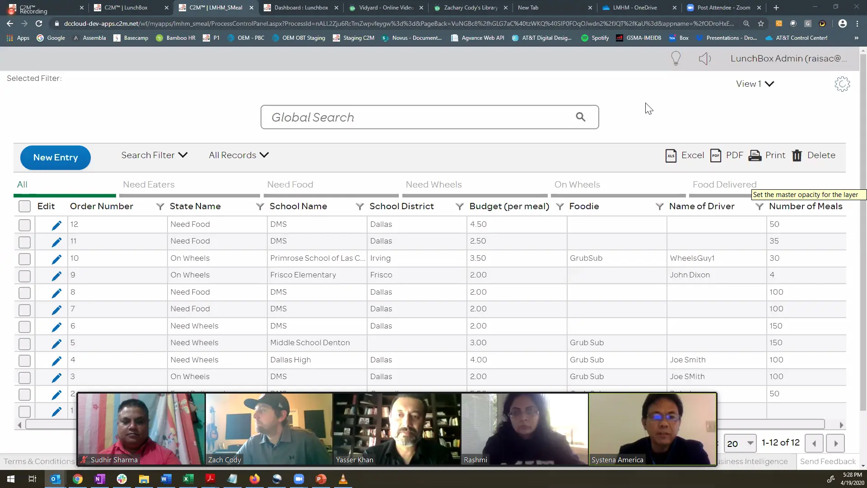Check the checkbox for order 10 row

(24, 259)
